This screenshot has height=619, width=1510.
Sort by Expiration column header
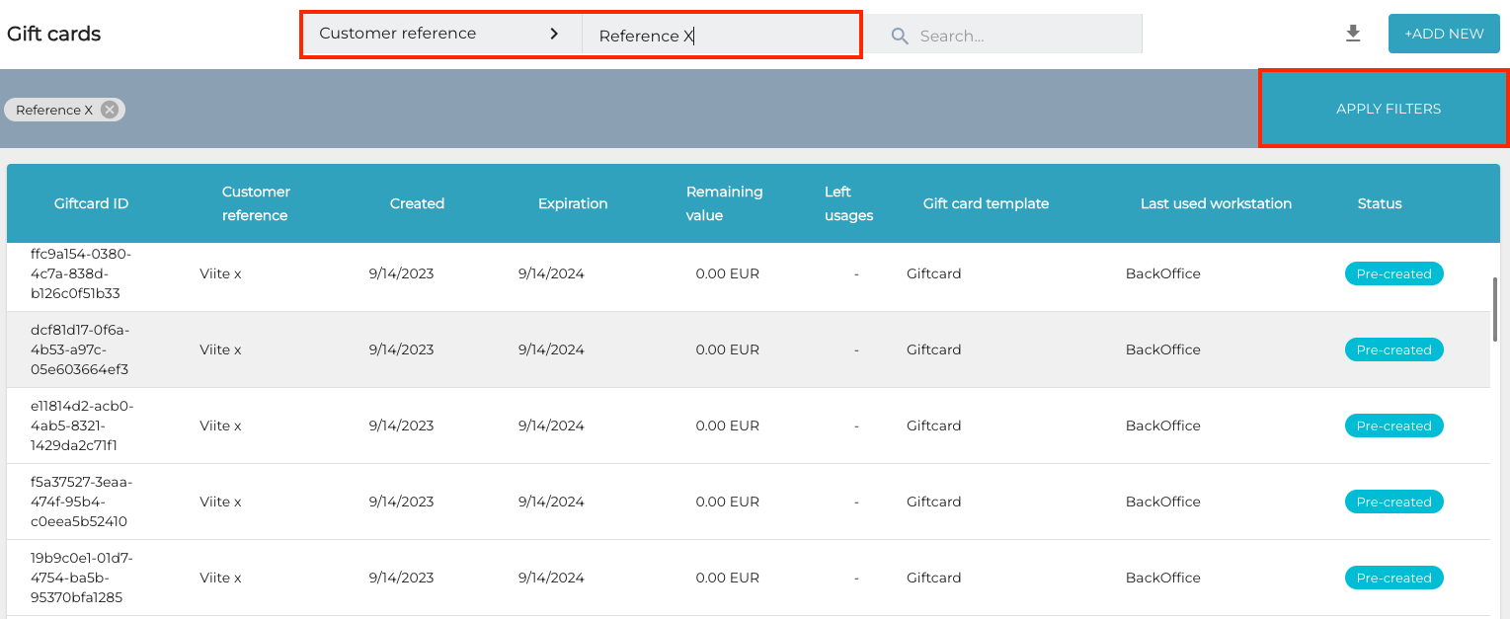573,203
